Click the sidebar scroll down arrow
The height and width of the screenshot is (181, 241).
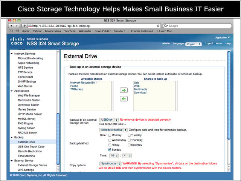tap(58, 170)
